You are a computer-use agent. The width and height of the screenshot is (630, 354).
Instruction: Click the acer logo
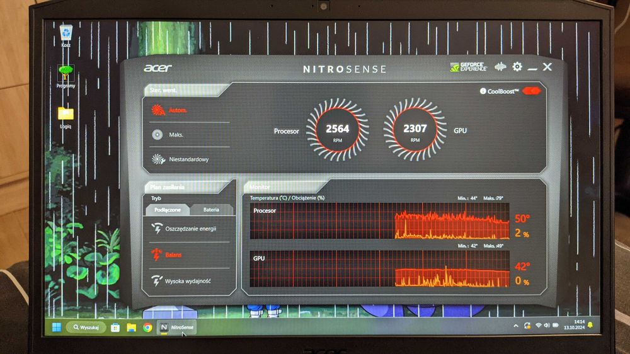pyautogui.click(x=158, y=68)
